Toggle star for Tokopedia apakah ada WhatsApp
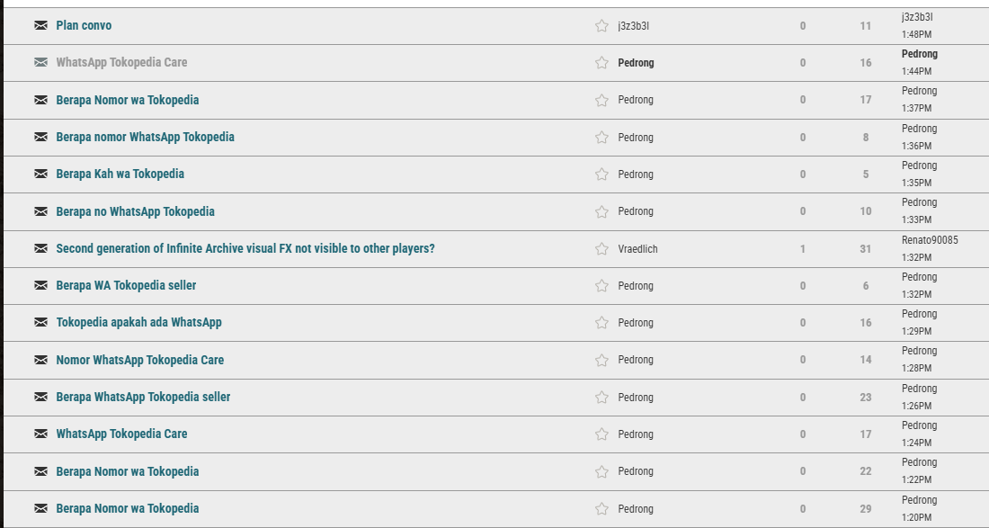The image size is (989, 528). [x=601, y=323]
